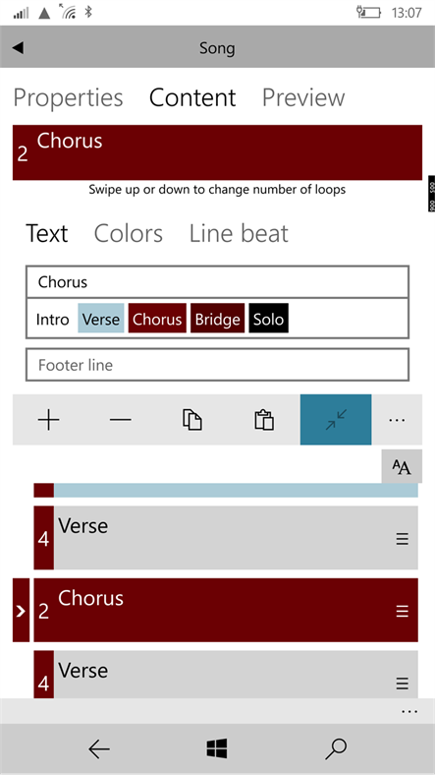Viewport: 435px width, 775px height.
Task: Select the Colors sub-tab
Action: tap(129, 233)
